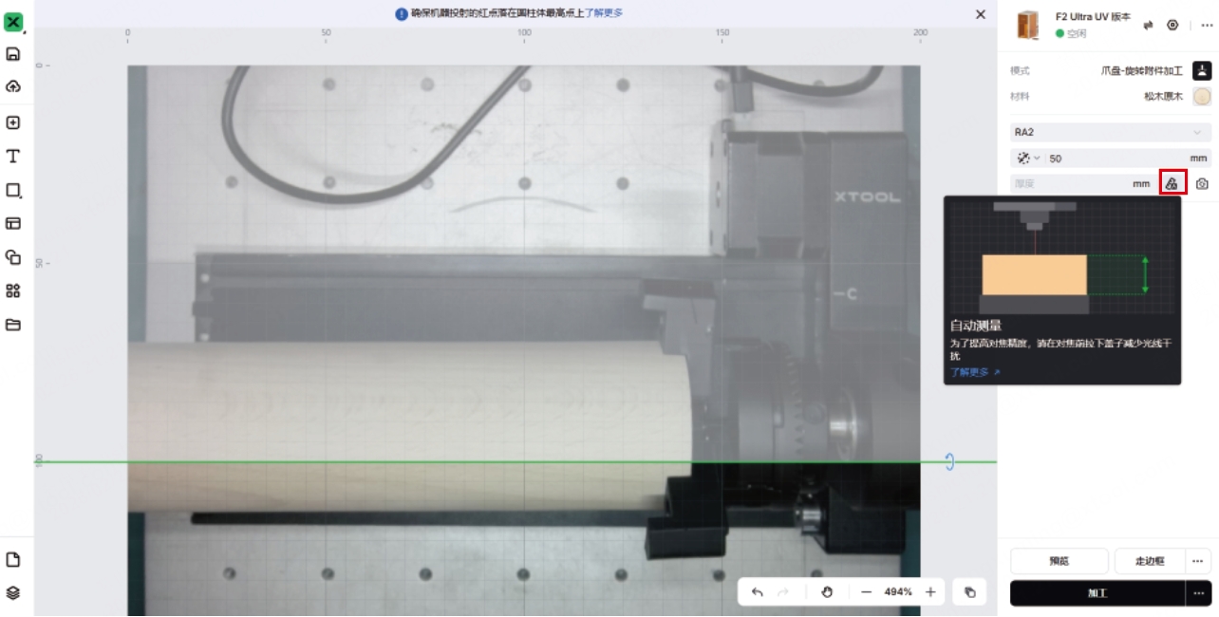Click the undo arrow

click(x=758, y=592)
